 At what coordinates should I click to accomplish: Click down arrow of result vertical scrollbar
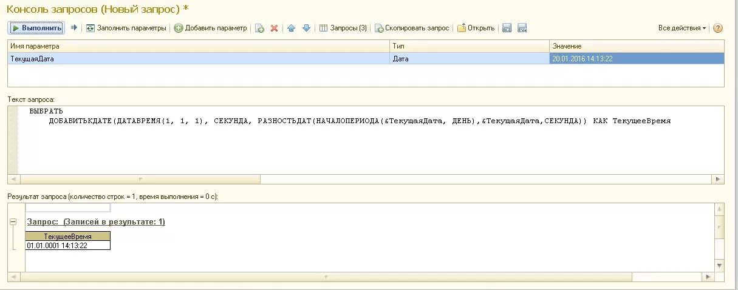[720, 266]
